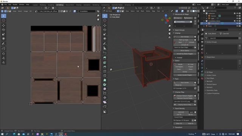
Task: Click the viewport camera view icon
Action: pyautogui.click(x=169, y=34)
